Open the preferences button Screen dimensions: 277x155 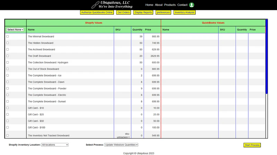163,12
